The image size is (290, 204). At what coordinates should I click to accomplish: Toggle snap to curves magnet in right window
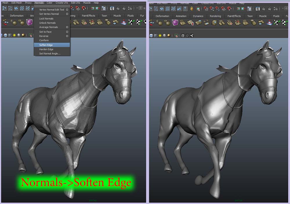(x=212, y=8)
